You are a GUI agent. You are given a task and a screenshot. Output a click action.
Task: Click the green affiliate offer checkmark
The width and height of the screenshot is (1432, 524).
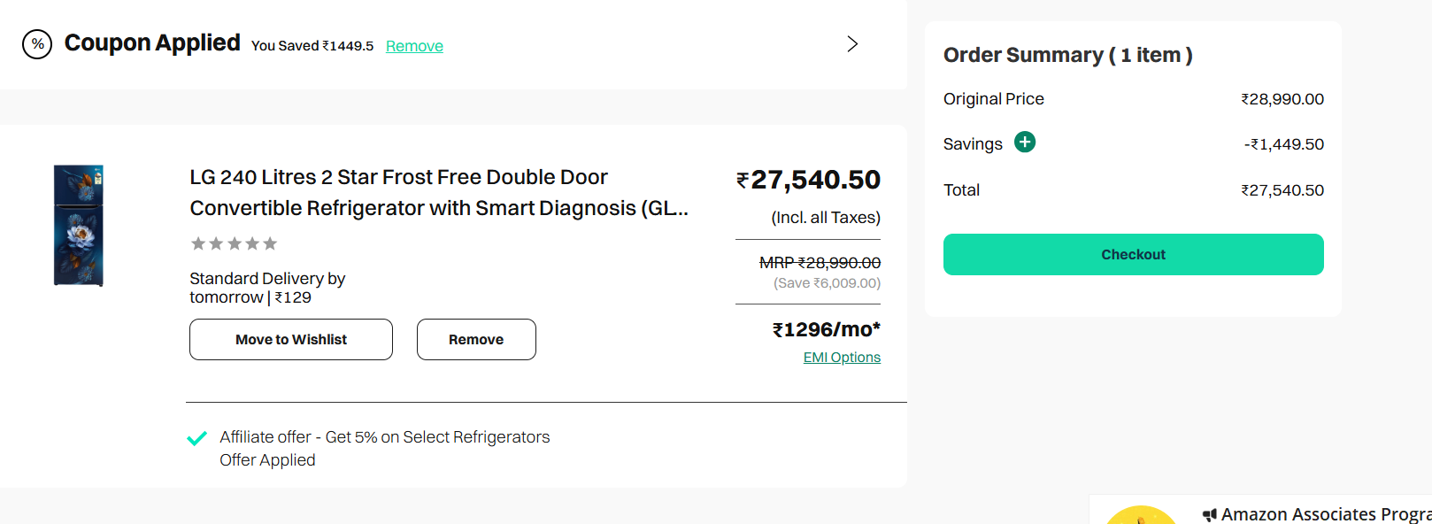coord(196,438)
